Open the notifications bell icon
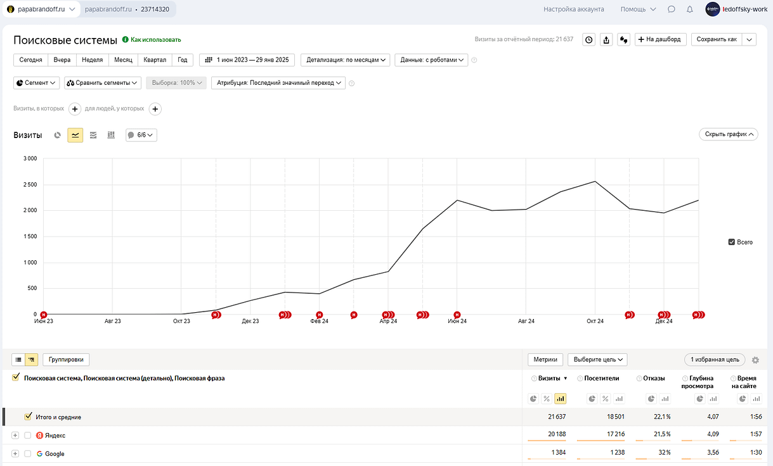The width and height of the screenshot is (773, 466). [690, 9]
